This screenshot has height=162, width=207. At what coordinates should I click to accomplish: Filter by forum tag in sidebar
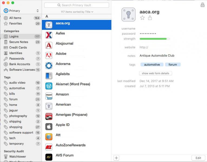21,99
